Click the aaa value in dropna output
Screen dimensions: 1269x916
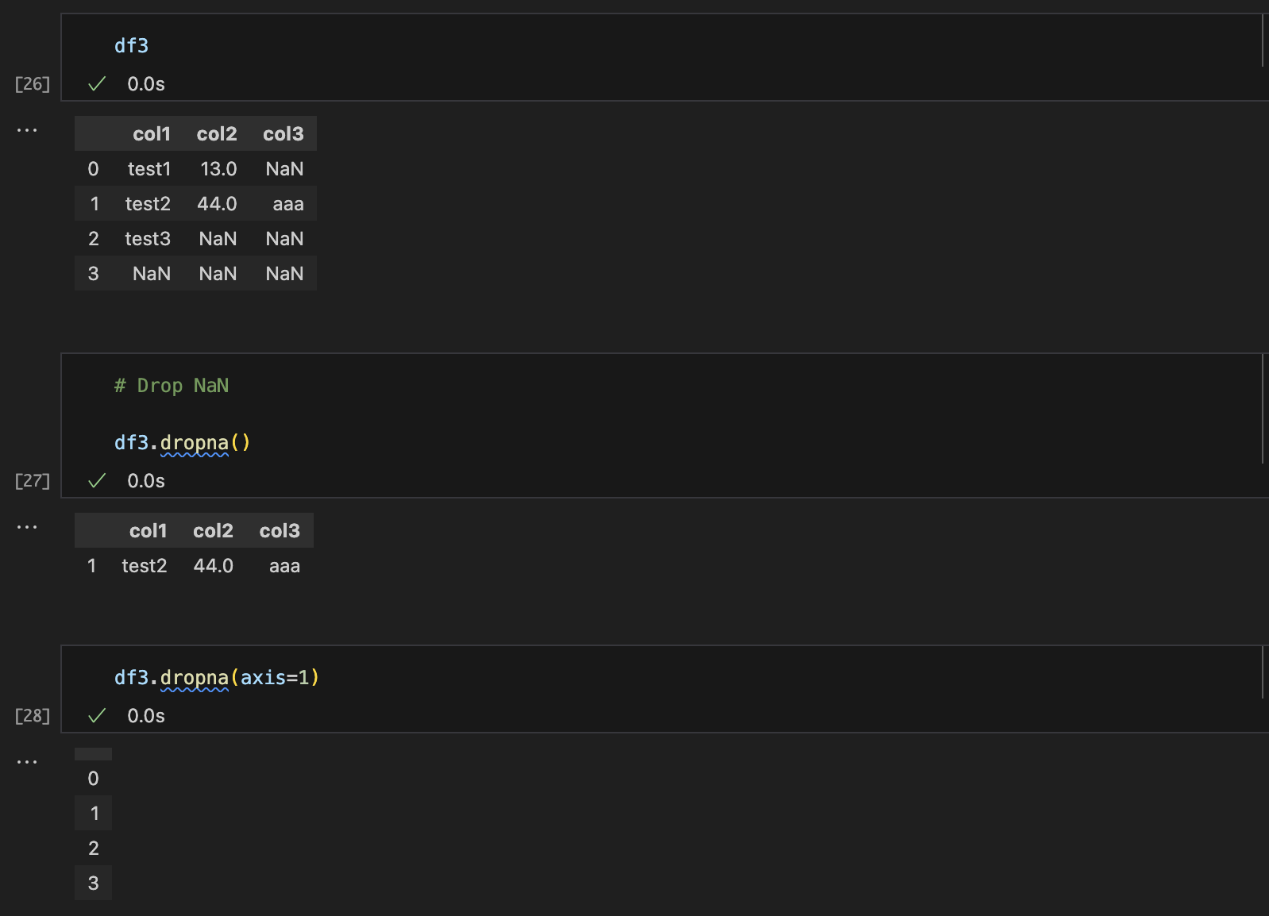pyautogui.click(x=284, y=566)
